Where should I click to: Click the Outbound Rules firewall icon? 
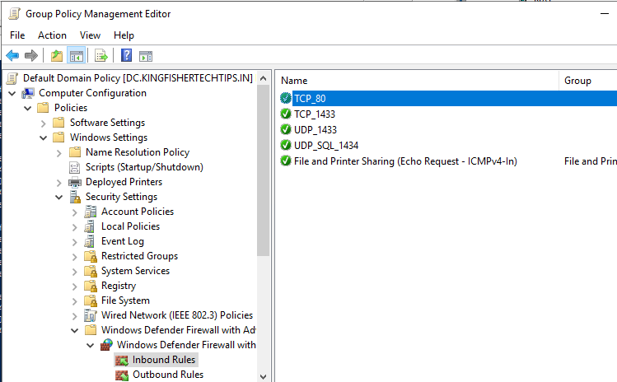pyautogui.click(x=122, y=375)
